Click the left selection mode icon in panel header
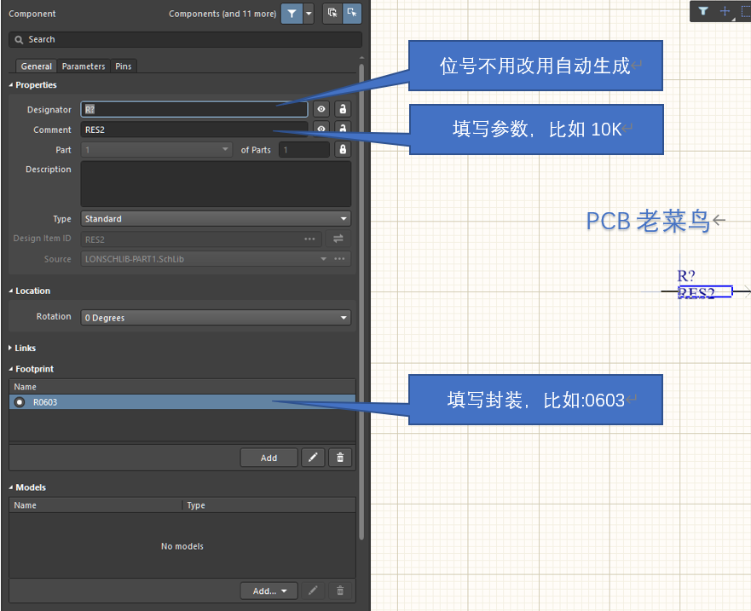Image resolution: width=751 pixels, height=611 pixels. click(332, 14)
